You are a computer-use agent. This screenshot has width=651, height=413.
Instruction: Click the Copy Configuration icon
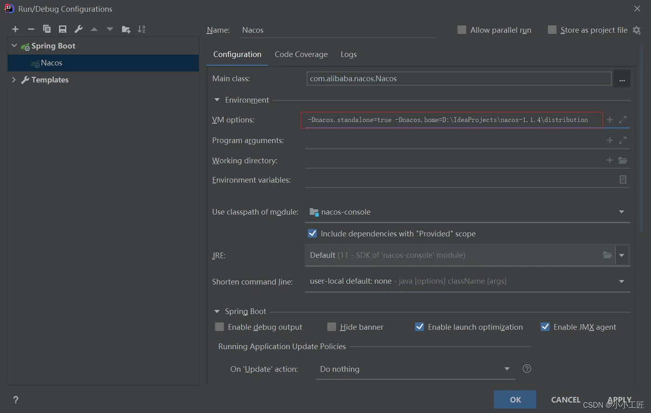pos(47,29)
